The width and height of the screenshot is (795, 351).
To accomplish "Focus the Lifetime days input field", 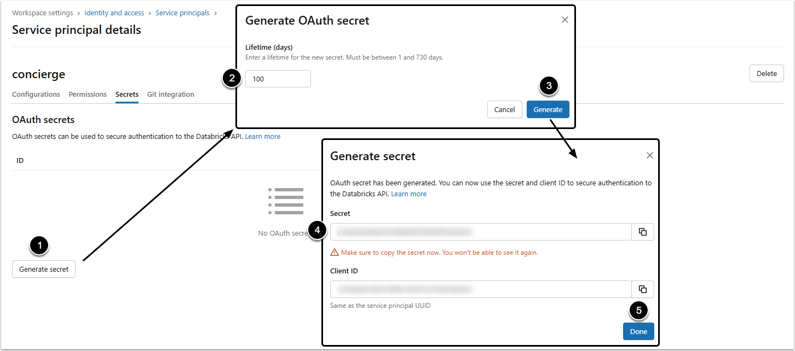I will [x=278, y=79].
